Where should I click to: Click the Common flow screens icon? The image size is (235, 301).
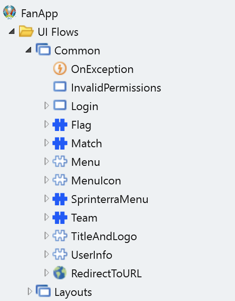pos(43,49)
